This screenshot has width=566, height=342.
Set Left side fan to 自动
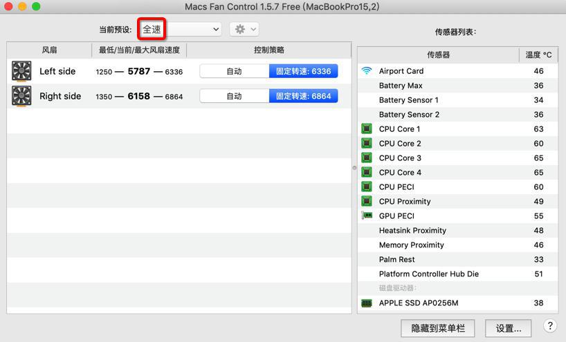[x=235, y=71]
